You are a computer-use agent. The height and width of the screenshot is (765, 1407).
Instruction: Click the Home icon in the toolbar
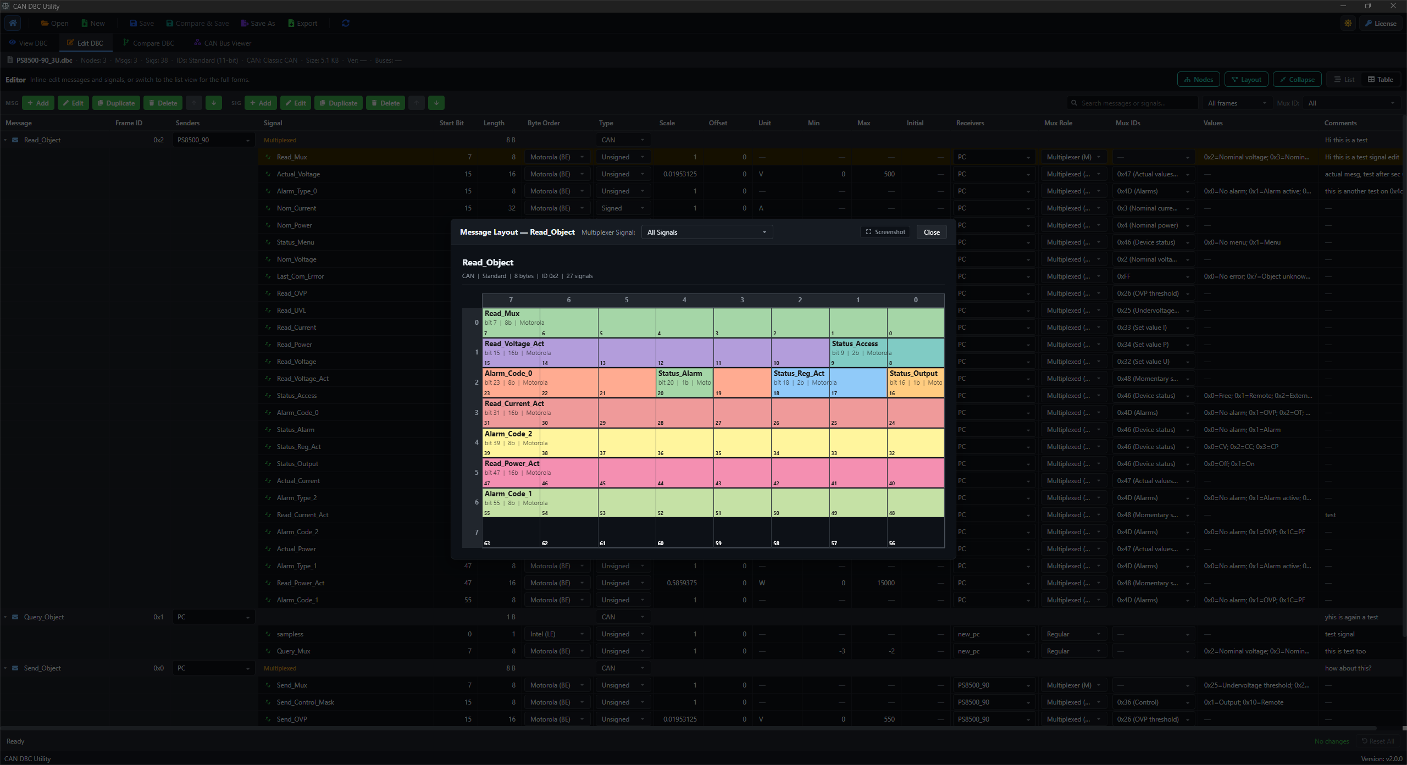13,23
